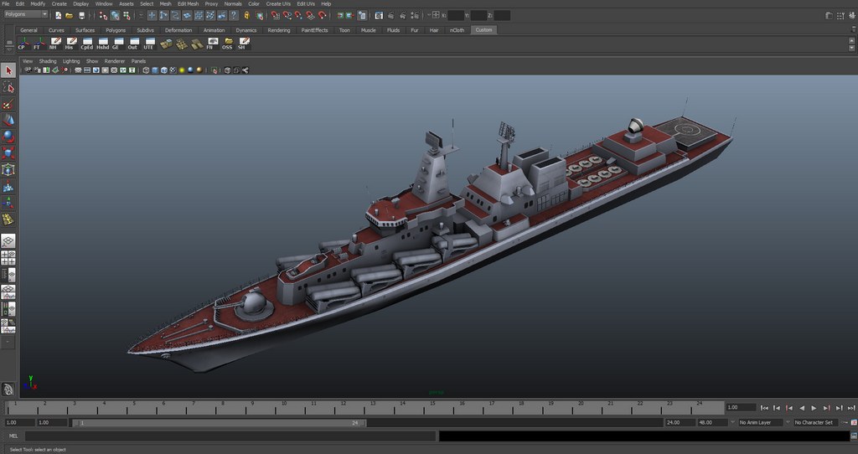Open the No Anim Layer dropdown

pos(760,423)
